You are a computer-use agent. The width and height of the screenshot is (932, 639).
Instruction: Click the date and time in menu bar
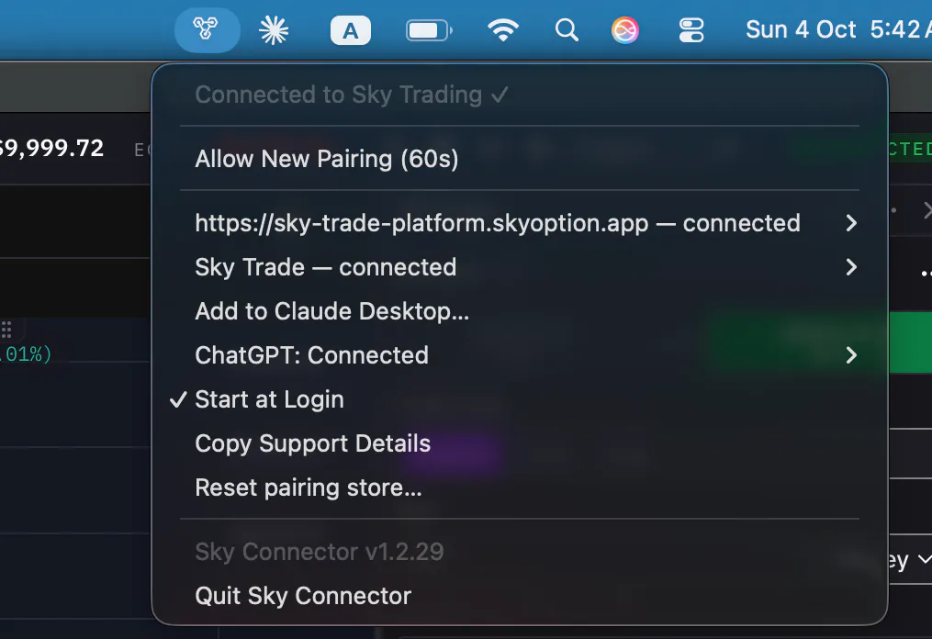[838, 29]
